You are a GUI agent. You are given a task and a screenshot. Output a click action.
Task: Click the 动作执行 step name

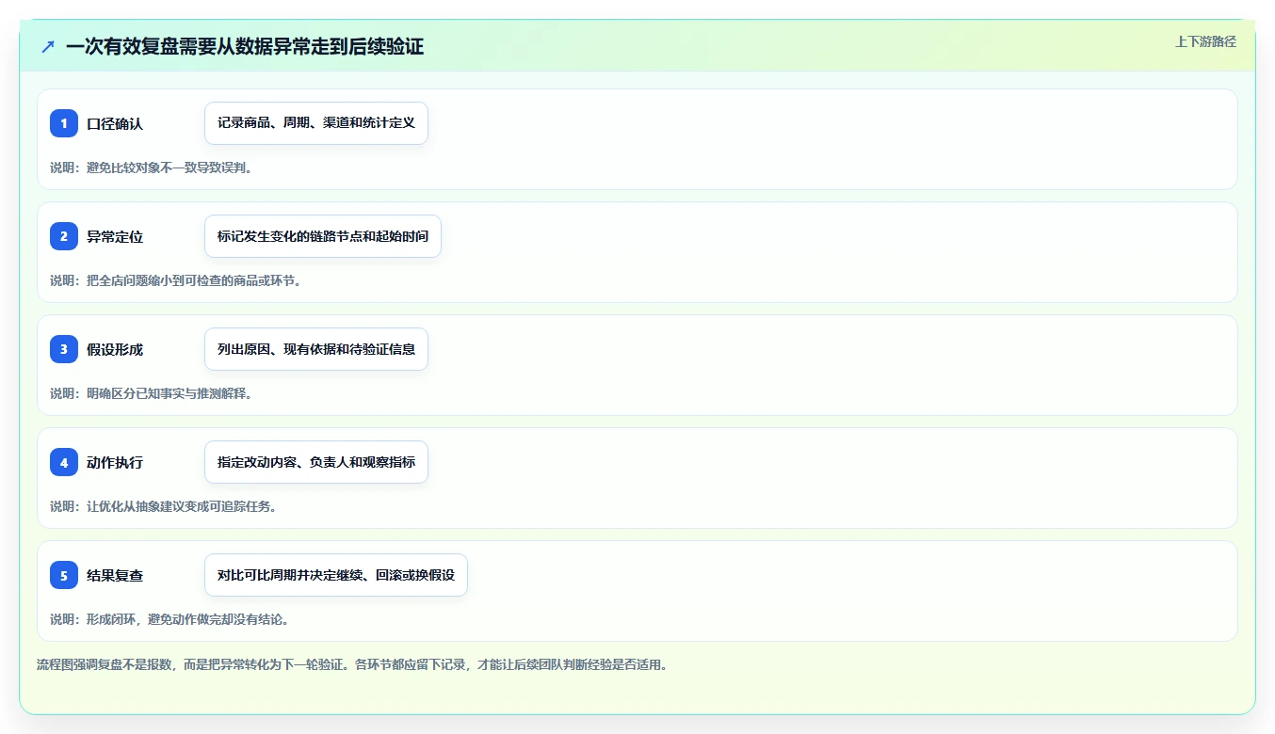click(115, 462)
